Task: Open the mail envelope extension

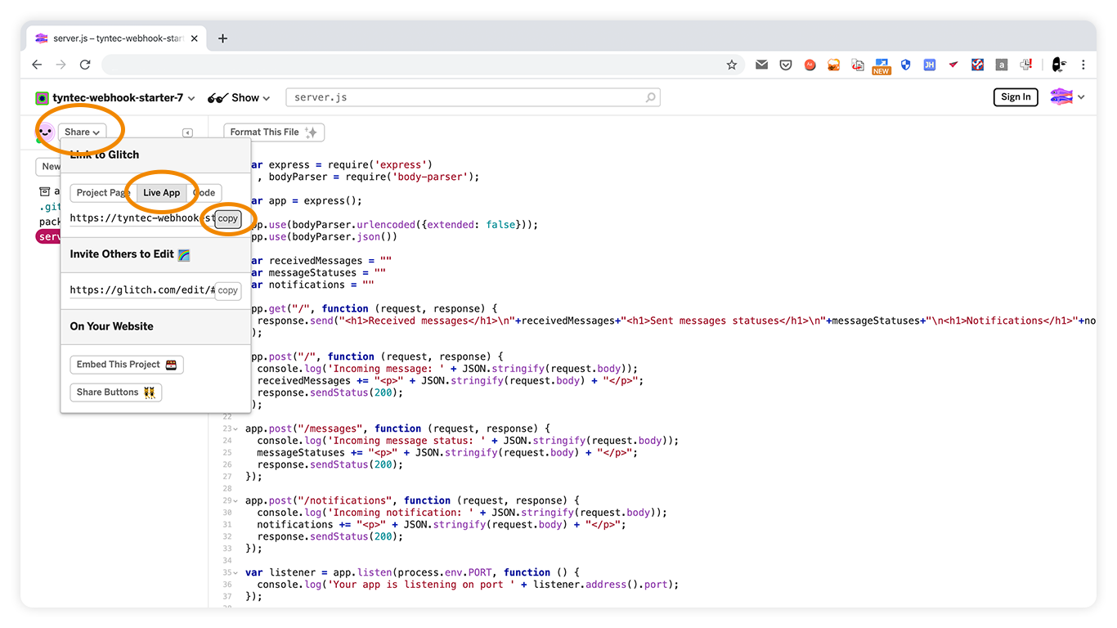Action: [x=761, y=65]
